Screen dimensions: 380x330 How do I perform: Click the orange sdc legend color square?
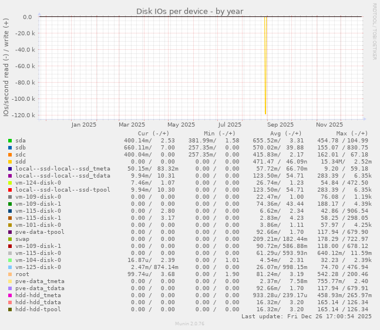pos(10,155)
